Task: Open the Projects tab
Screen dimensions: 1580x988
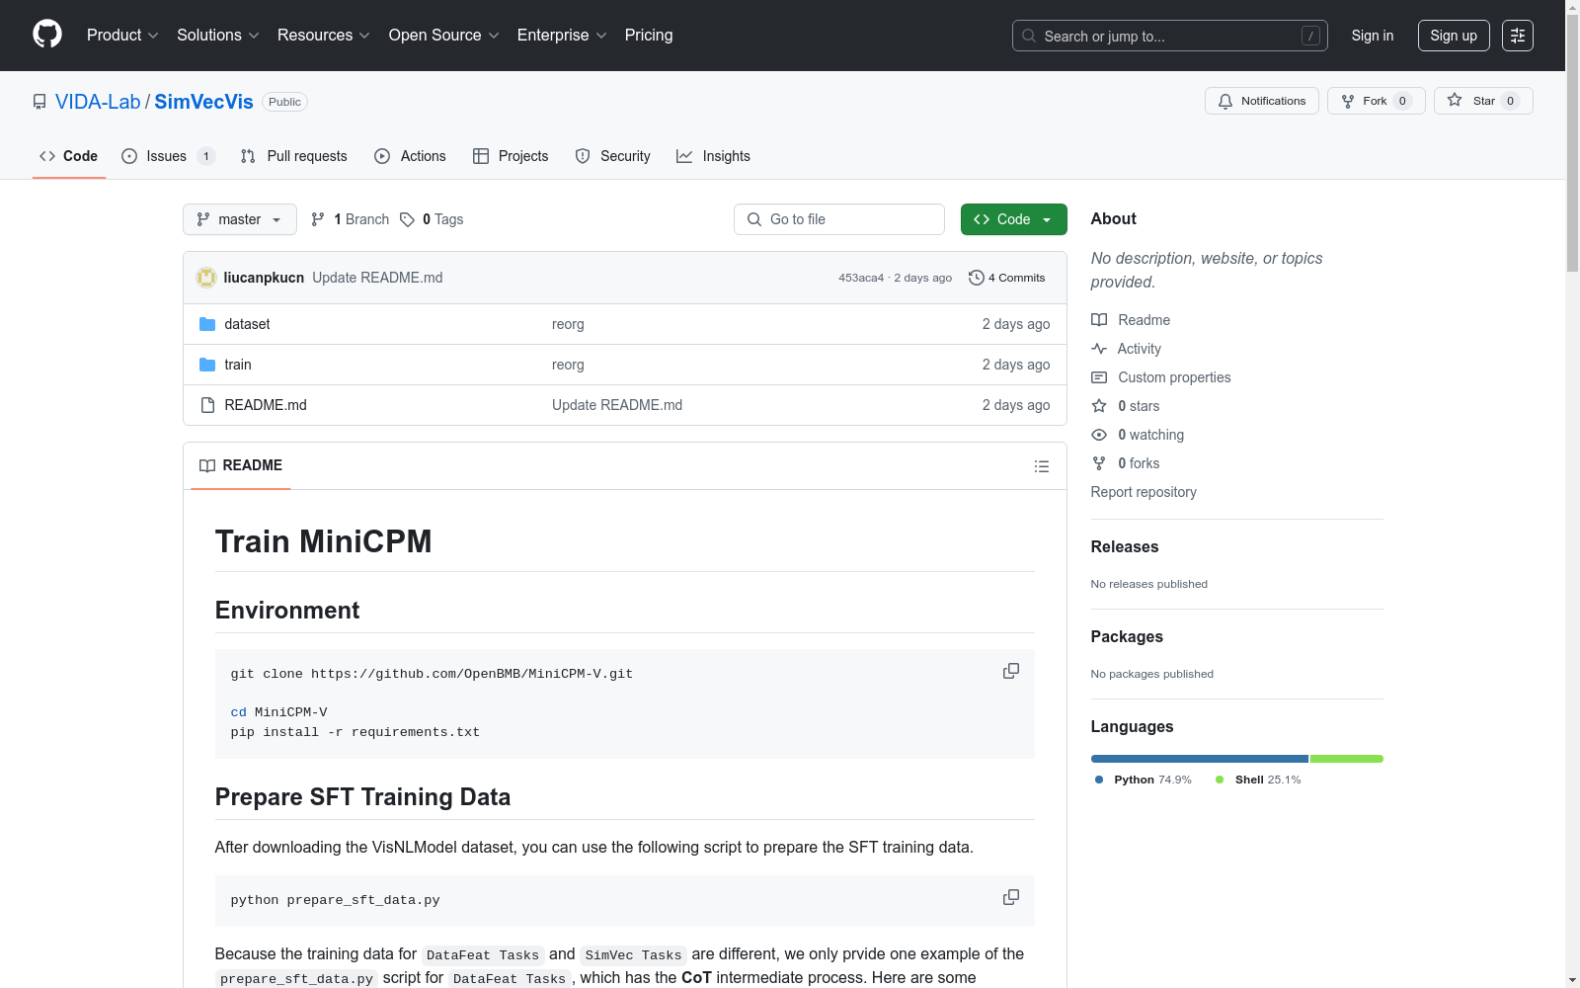Action: coord(511,156)
